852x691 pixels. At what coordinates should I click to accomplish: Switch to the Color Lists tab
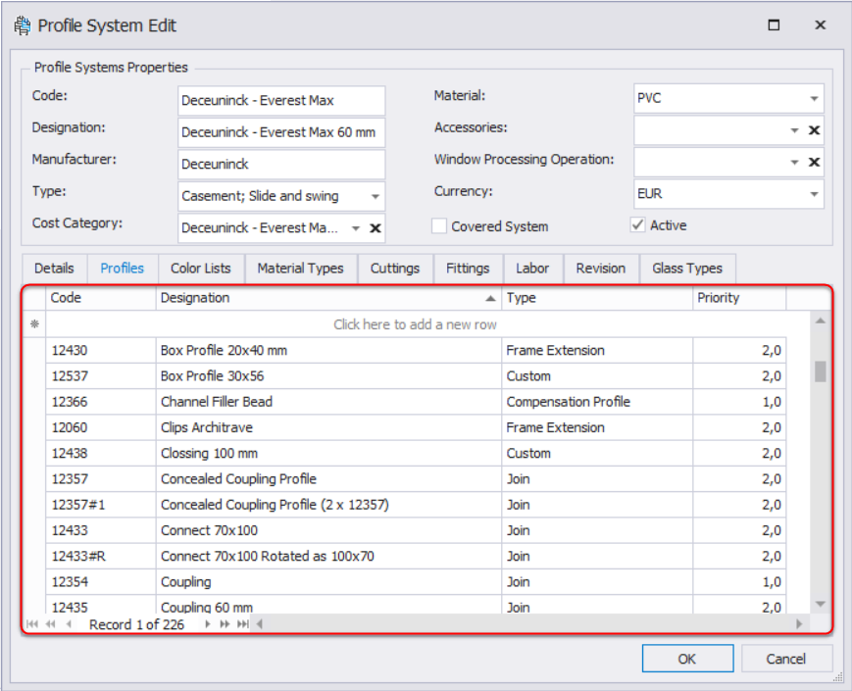[201, 269]
